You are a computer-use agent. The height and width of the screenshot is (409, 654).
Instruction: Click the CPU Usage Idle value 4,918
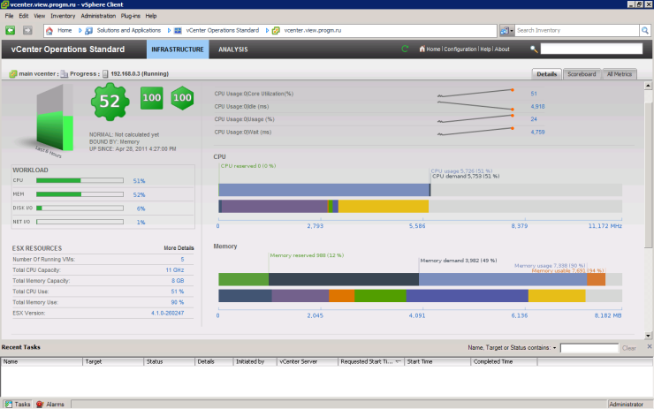537,107
